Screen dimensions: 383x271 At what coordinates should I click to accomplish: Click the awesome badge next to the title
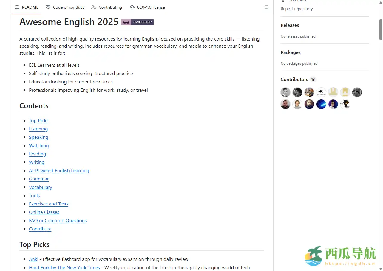coord(137,22)
